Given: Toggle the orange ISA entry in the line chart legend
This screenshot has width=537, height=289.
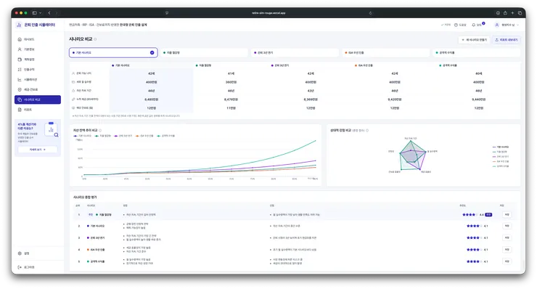Looking at the screenshot, I should [144, 136].
